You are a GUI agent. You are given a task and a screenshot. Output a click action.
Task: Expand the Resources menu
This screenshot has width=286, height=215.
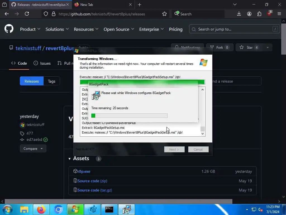coord(86,29)
